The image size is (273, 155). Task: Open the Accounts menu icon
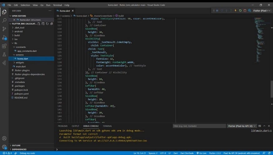4,138
